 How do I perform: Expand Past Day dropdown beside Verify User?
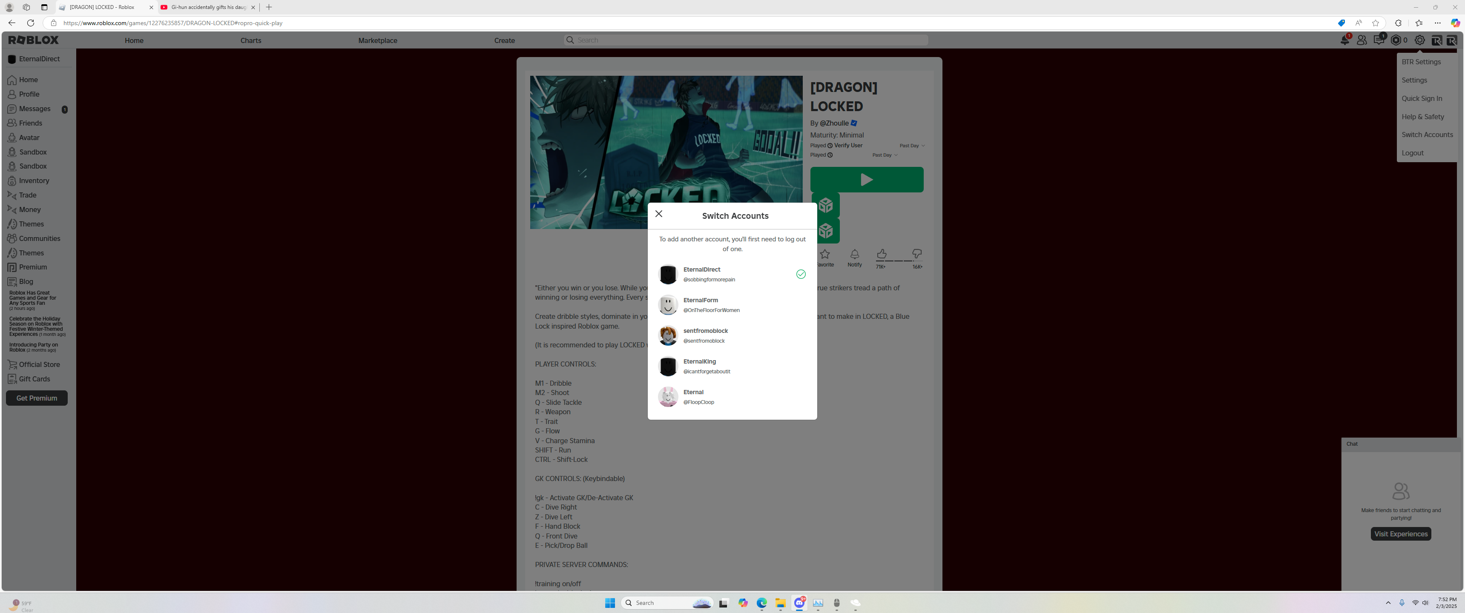pos(912,146)
